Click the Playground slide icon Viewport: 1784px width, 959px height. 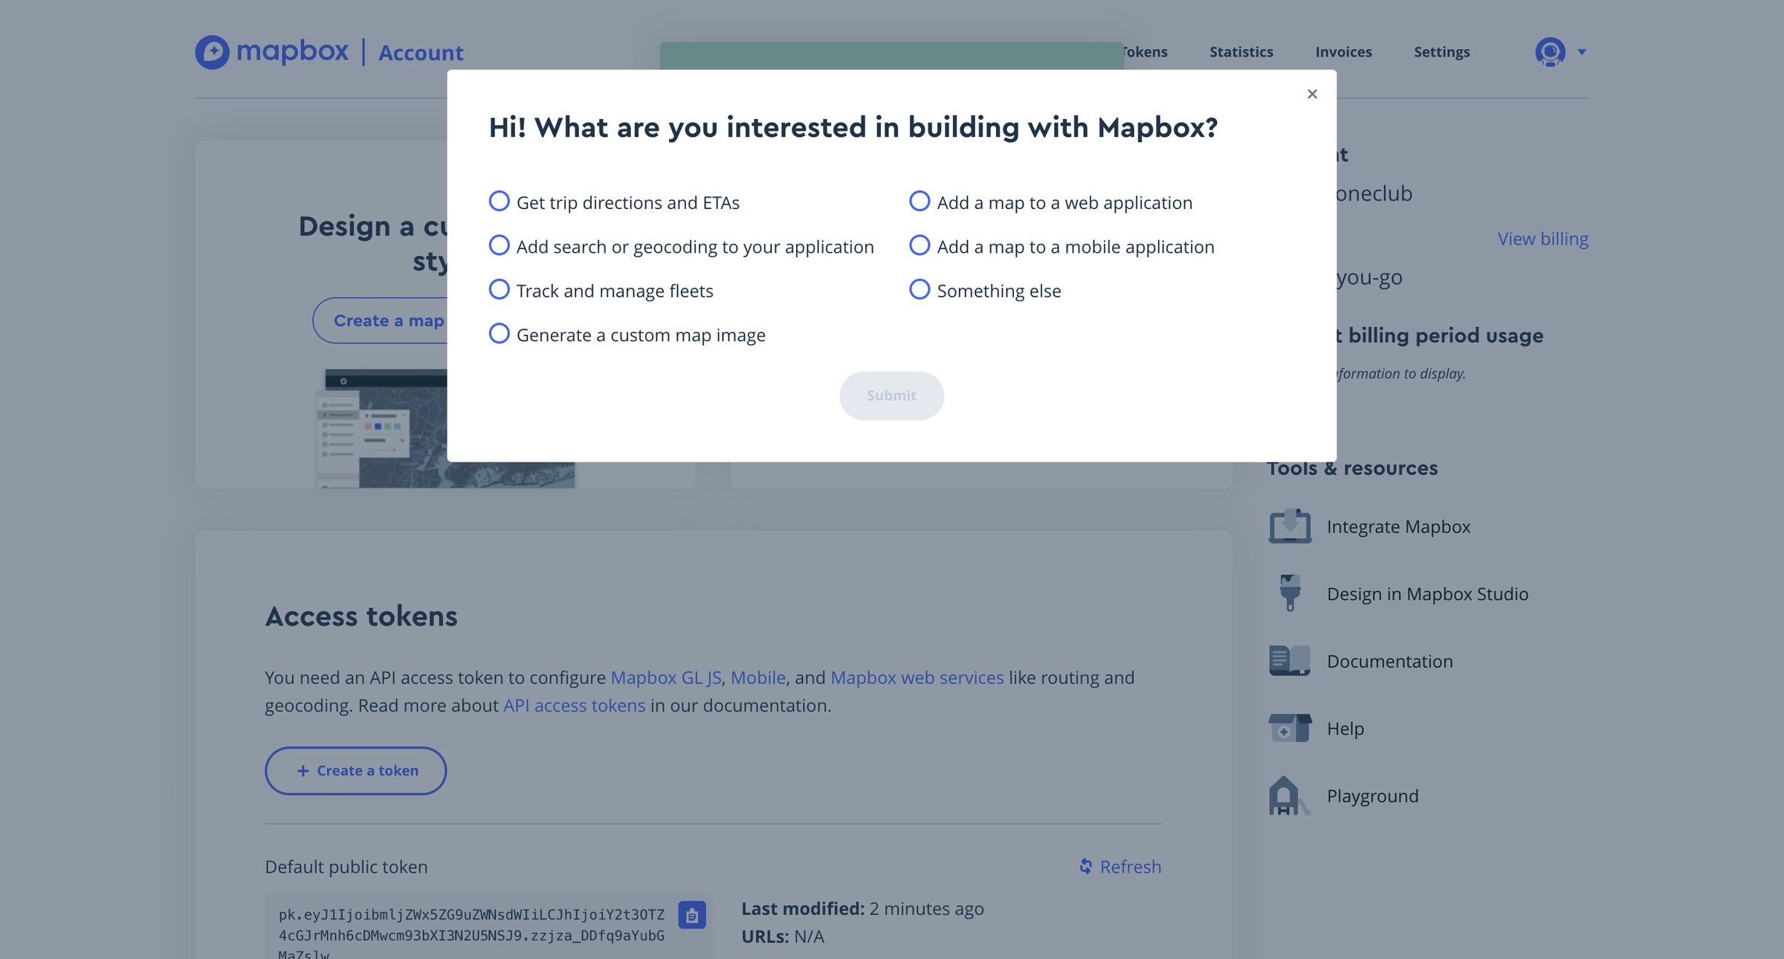pyautogui.click(x=1288, y=795)
